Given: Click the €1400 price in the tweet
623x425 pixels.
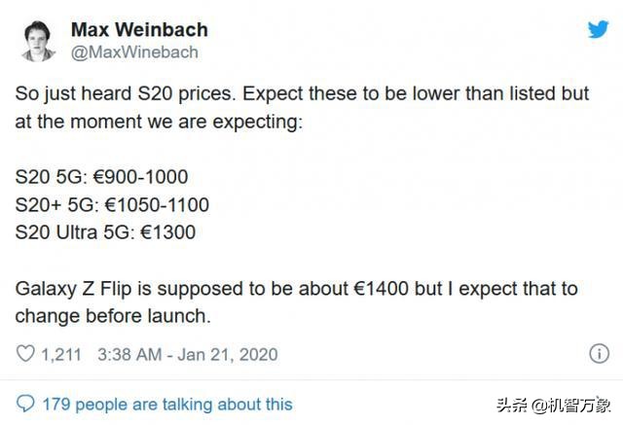Looking at the screenshot, I should coord(381,289).
